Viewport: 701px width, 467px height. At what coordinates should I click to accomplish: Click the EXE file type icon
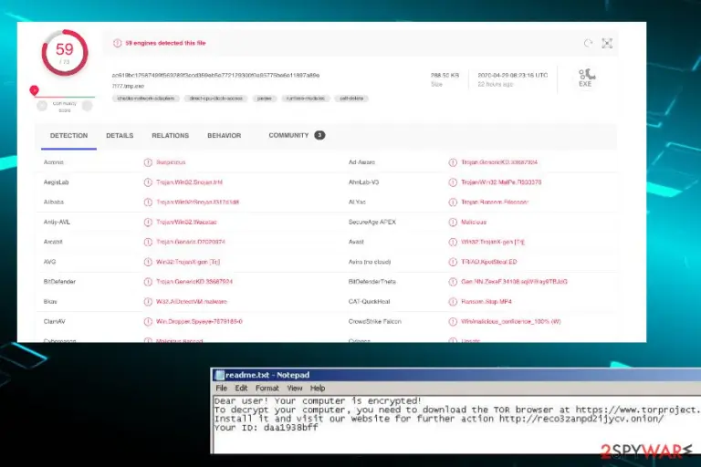(586, 78)
